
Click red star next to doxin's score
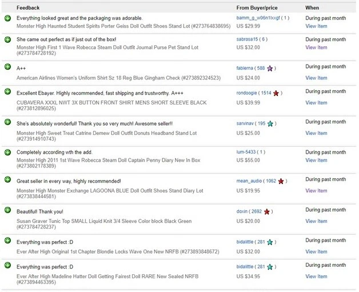(x=267, y=211)
